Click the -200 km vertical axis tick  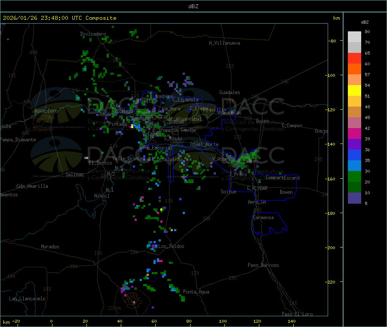pyautogui.click(x=330, y=248)
